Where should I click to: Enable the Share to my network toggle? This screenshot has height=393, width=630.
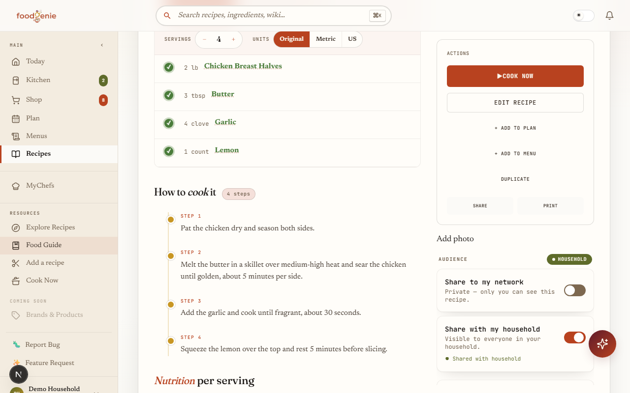(x=575, y=290)
